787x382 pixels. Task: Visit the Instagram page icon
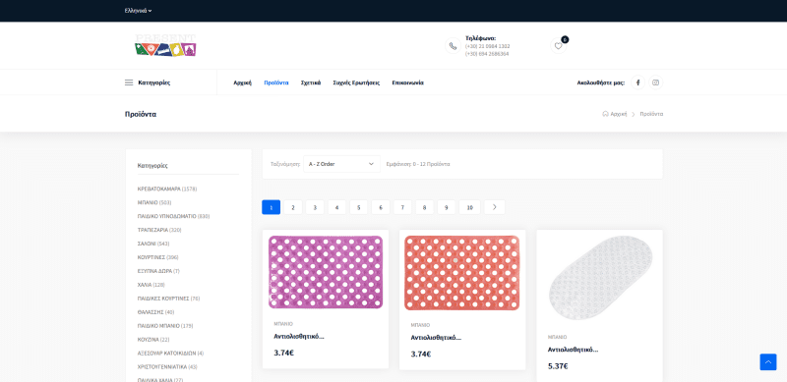[655, 82]
